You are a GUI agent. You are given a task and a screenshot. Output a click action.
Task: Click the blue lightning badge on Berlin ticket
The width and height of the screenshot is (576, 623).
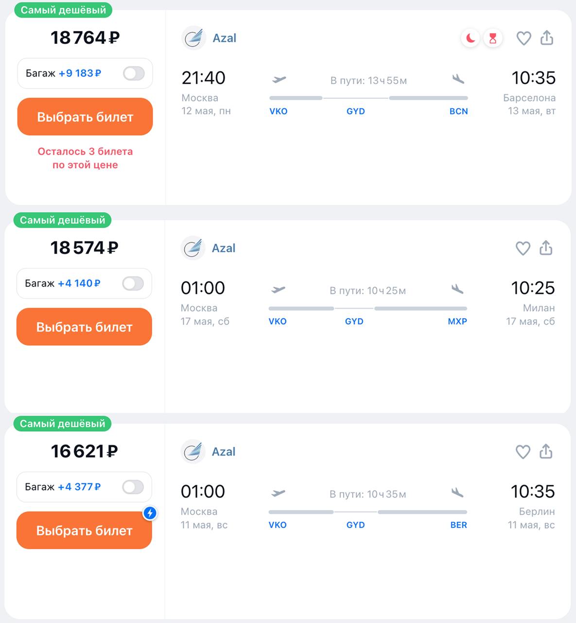point(150,513)
